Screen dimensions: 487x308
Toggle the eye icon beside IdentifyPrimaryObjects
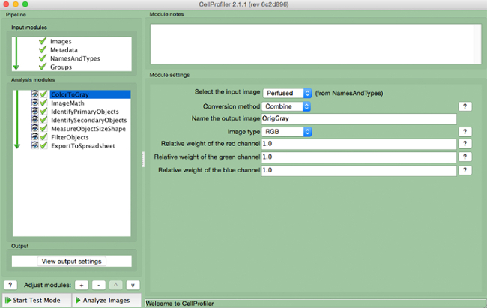tap(34, 112)
